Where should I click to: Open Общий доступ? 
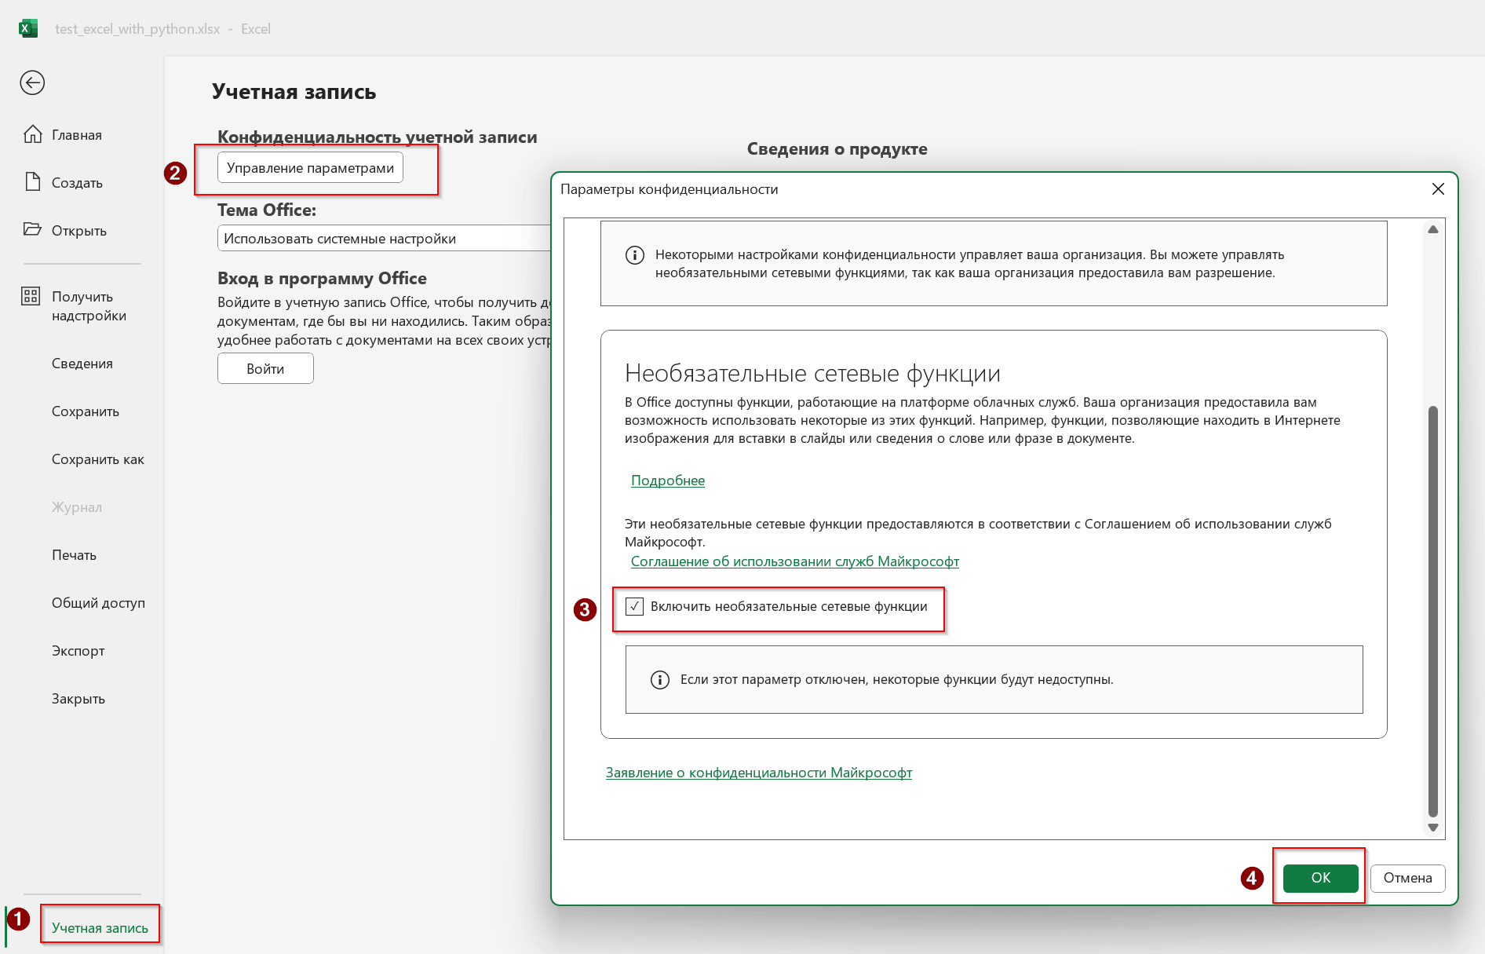[98, 603]
